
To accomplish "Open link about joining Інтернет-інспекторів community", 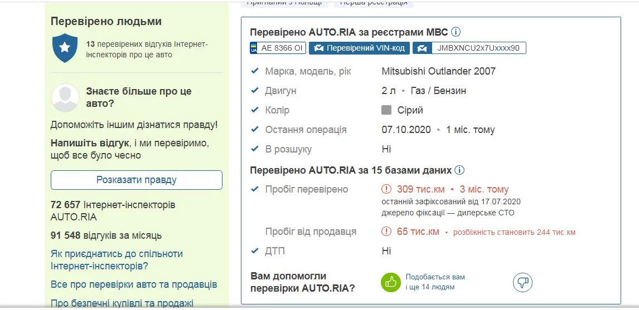I will [x=117, y=260].
